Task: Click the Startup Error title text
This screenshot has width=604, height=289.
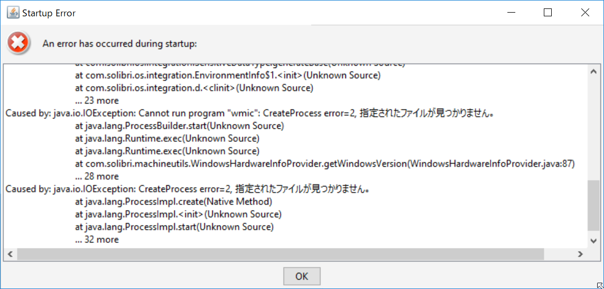Action: click(49, 13)
